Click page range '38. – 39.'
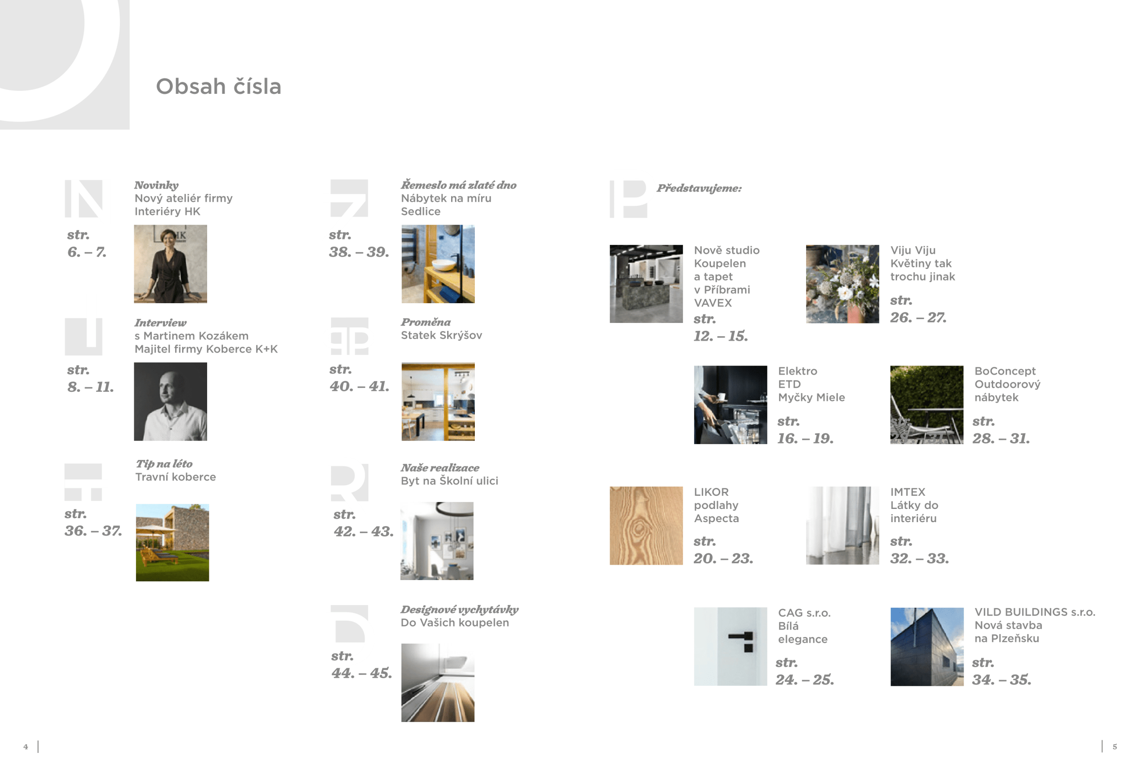Image resolution: width=1141 pixels, height=770 pixels. (359, 252)
